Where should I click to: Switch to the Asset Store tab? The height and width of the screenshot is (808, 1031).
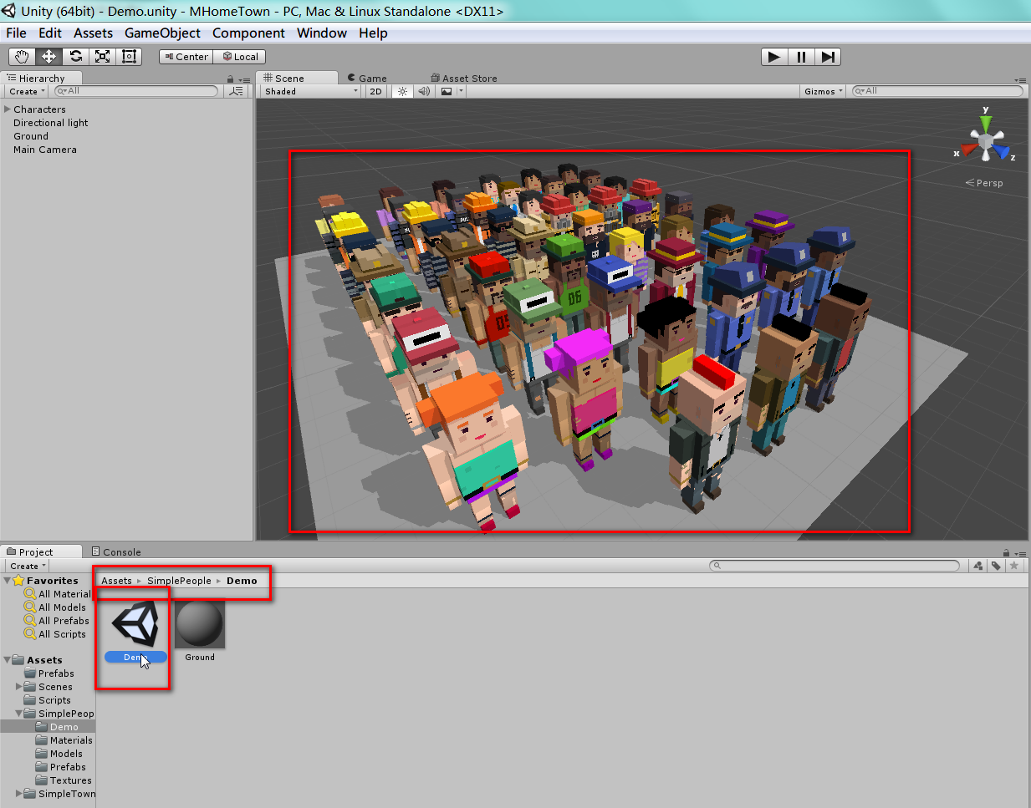(464, 78)
